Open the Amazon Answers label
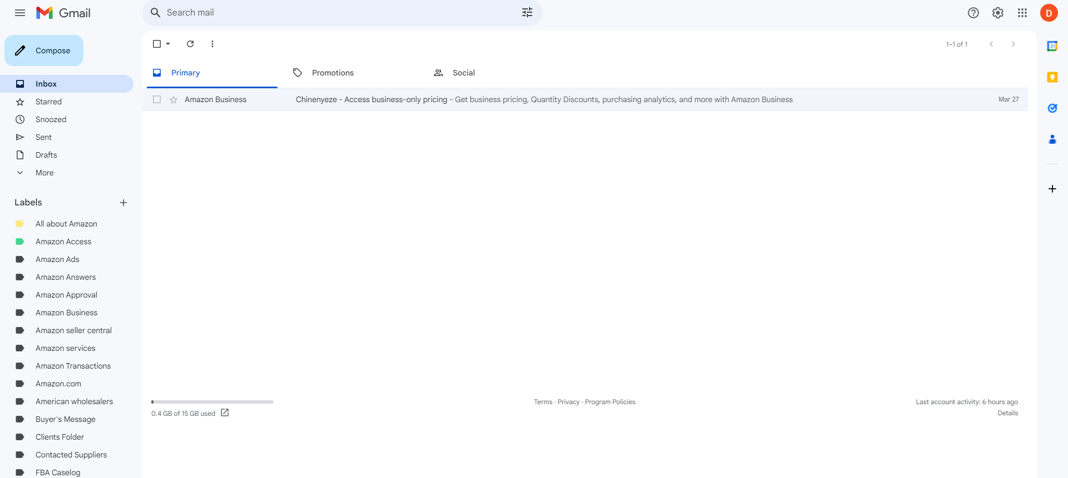The image size is (1068, 478). tap(67, 277)
